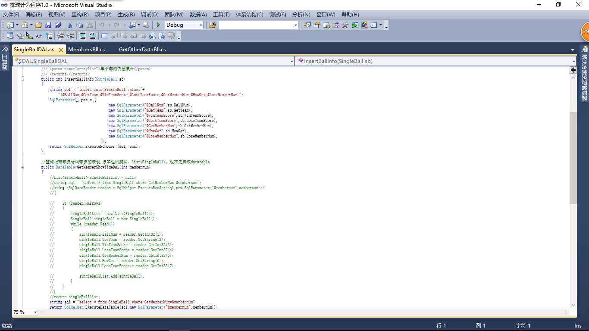Click the Display Word Completion icon
Image resolution: width=589 pixels, height=331 pixels.
39,36
